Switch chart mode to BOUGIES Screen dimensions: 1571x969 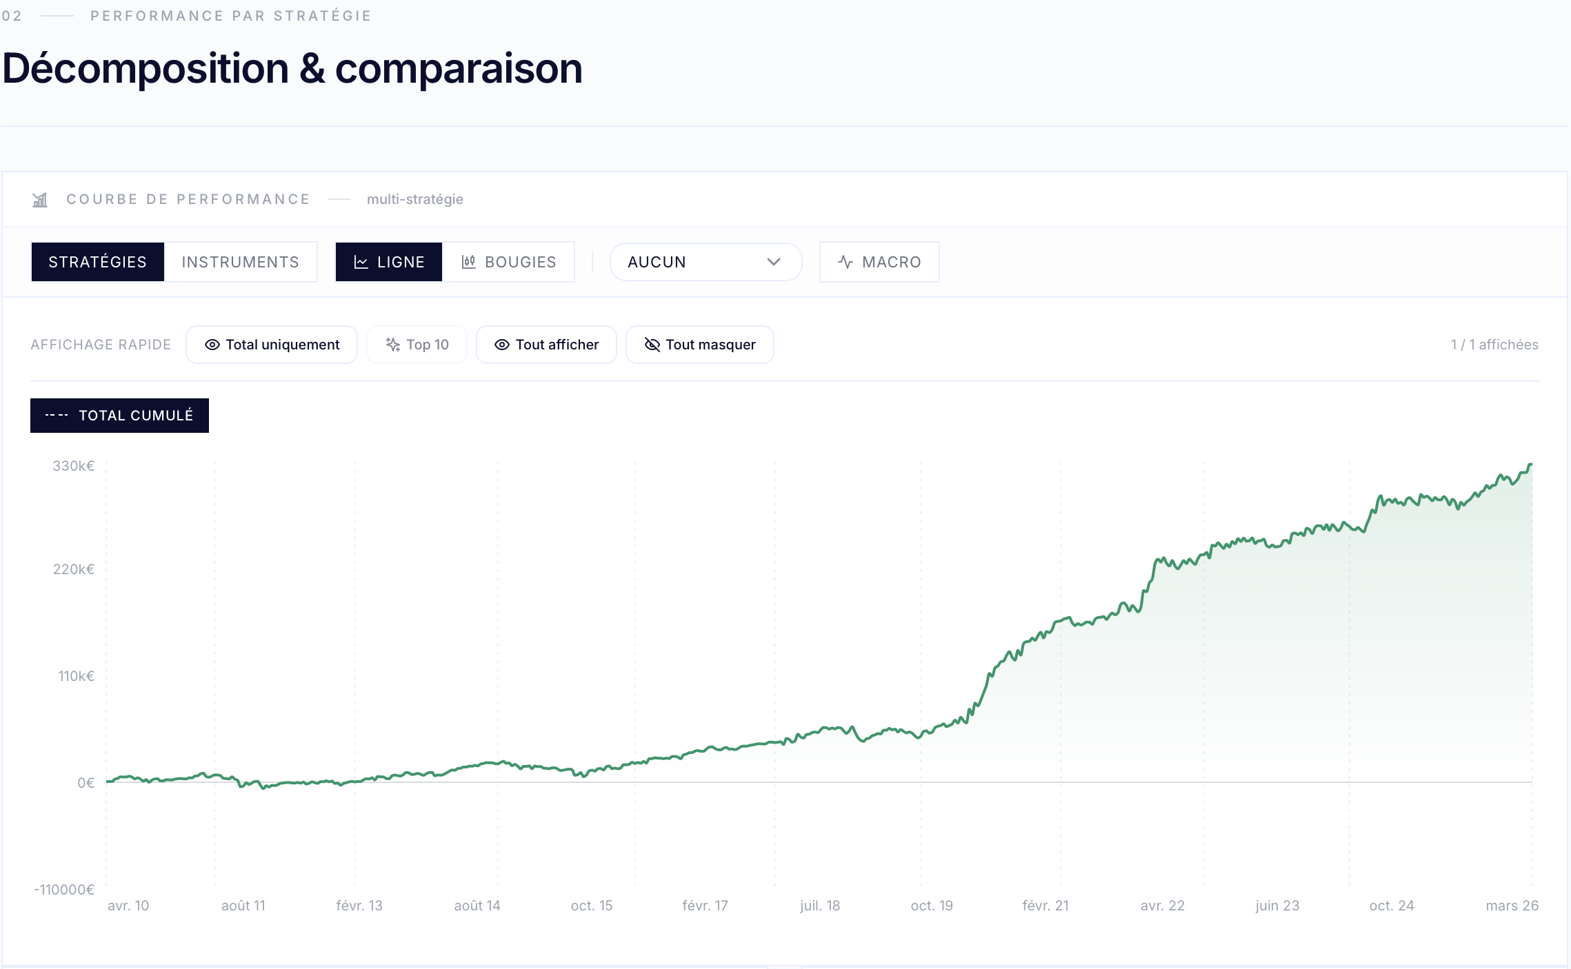coord(508,262)
